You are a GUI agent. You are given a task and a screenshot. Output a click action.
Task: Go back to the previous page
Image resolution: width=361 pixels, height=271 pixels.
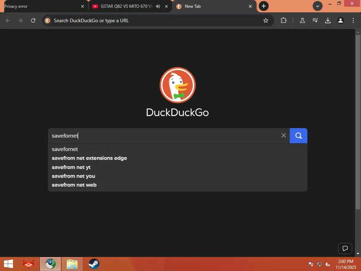[x=8, y=20]
